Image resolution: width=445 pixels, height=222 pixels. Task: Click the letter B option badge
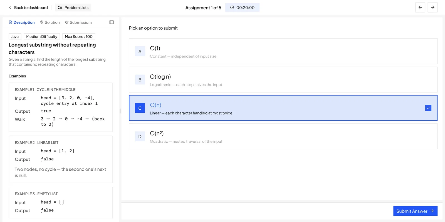click(140, 80)
